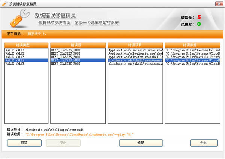This screenshot has width=225, height=159.
Task: Click cloudmusic.cda path beside 错误项目 label
Action: [x=54, y=130]
